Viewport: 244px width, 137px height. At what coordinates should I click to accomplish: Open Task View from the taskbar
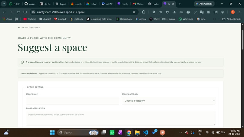point(104,132)
